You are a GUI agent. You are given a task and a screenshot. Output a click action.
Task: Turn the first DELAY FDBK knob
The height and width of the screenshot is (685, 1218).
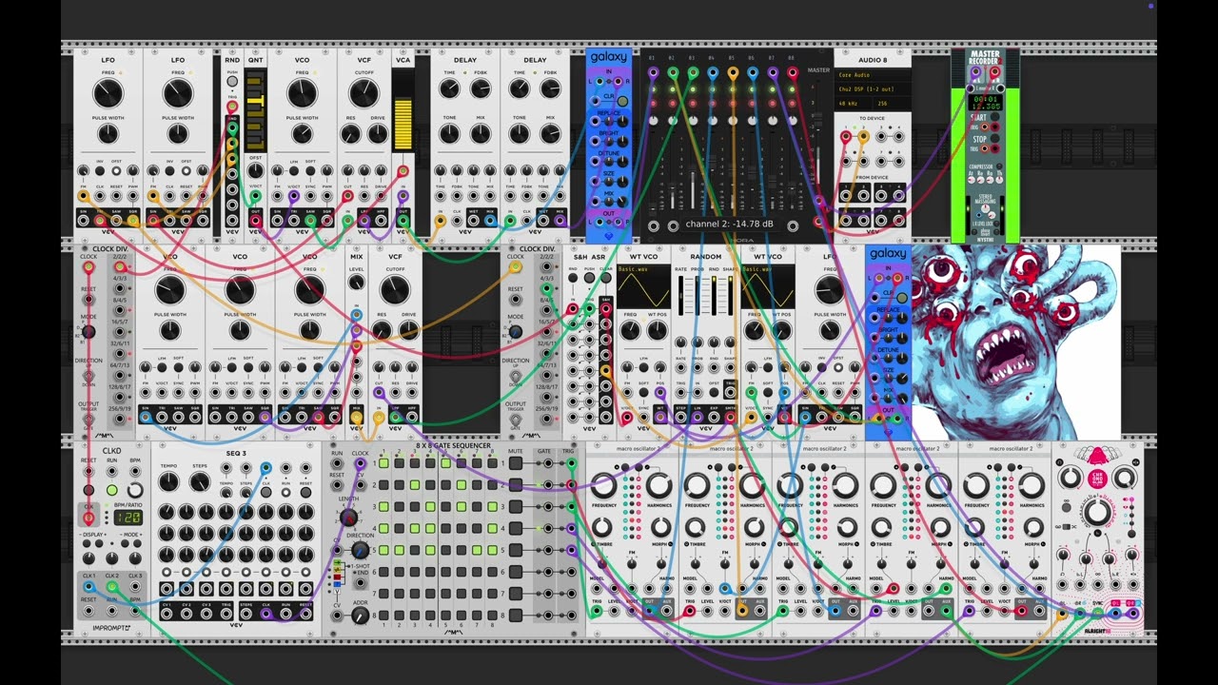coord(481,89)
